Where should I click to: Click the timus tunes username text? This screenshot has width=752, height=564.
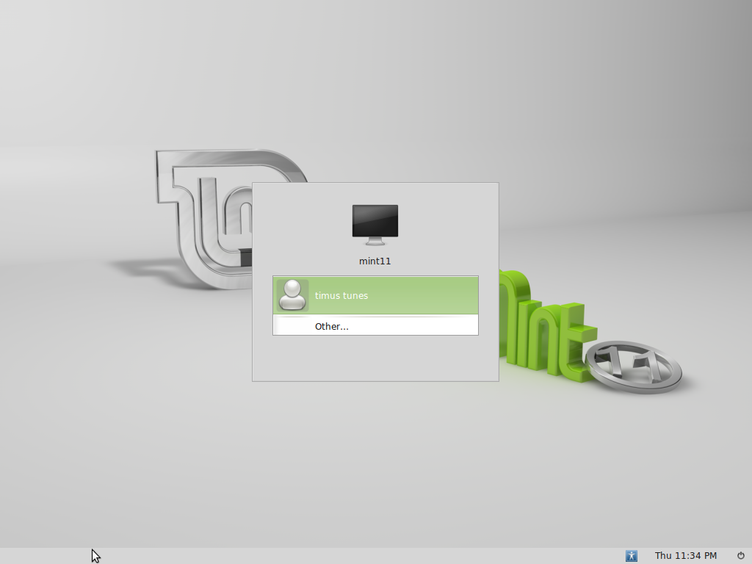point(341,295)
